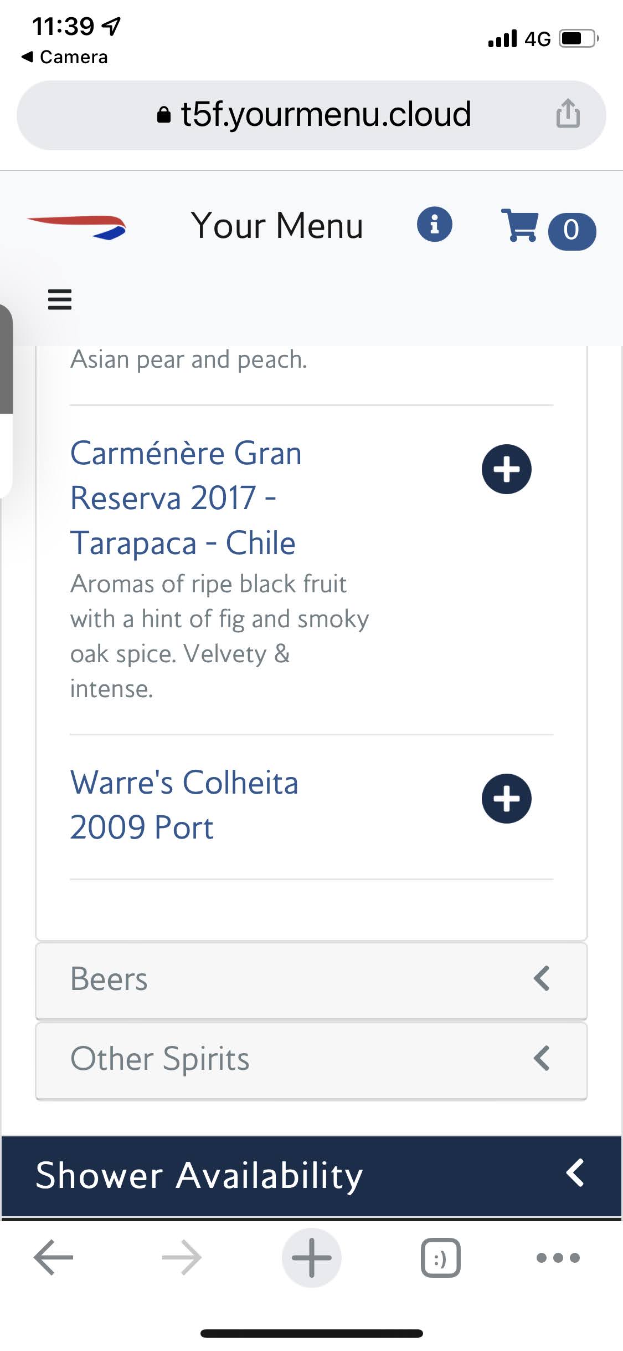
Task: Open the info icon beside Your Menu
Action: tap(434, 225)
